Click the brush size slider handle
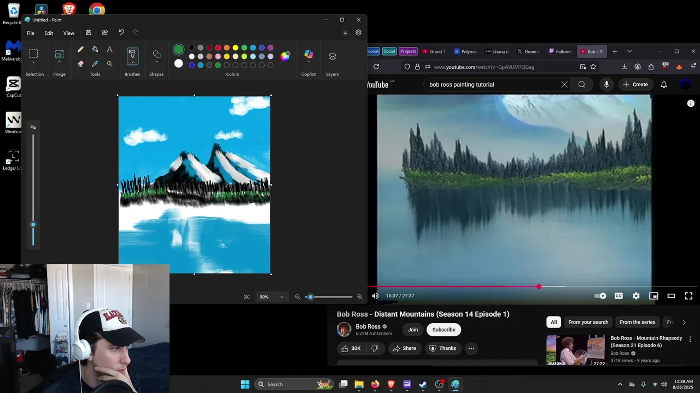This screenshot has height=393, width=700. 33,224
